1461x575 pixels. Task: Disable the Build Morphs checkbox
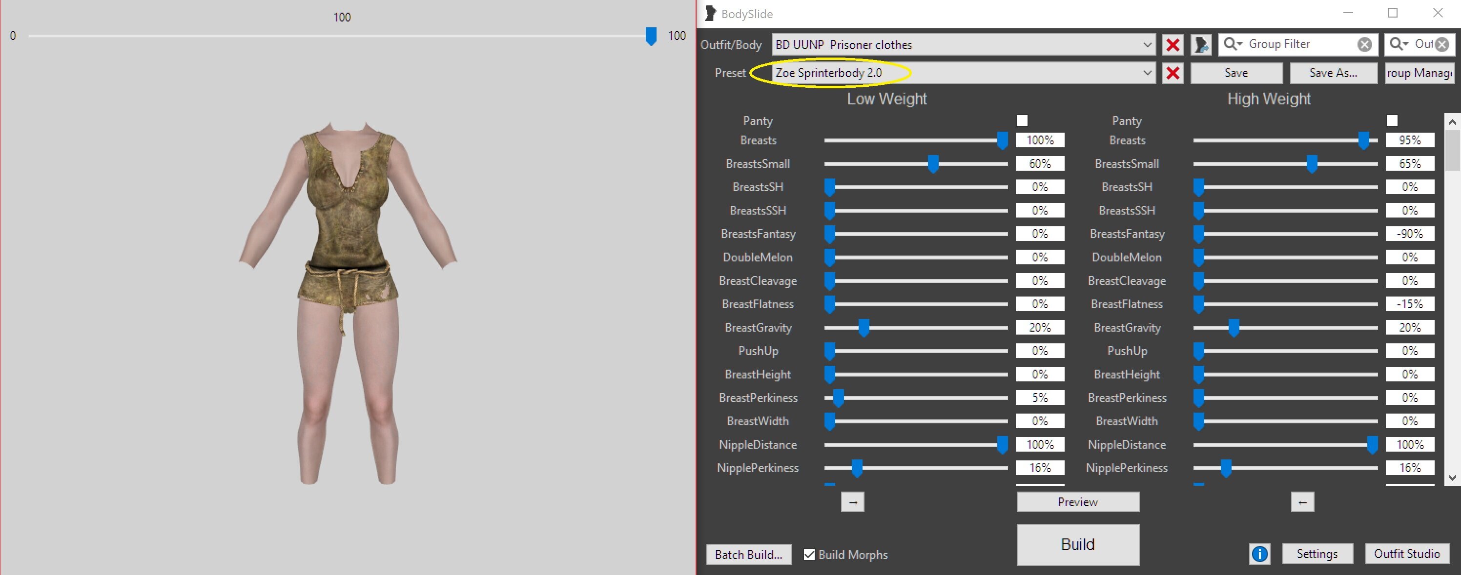click(809, 555)
